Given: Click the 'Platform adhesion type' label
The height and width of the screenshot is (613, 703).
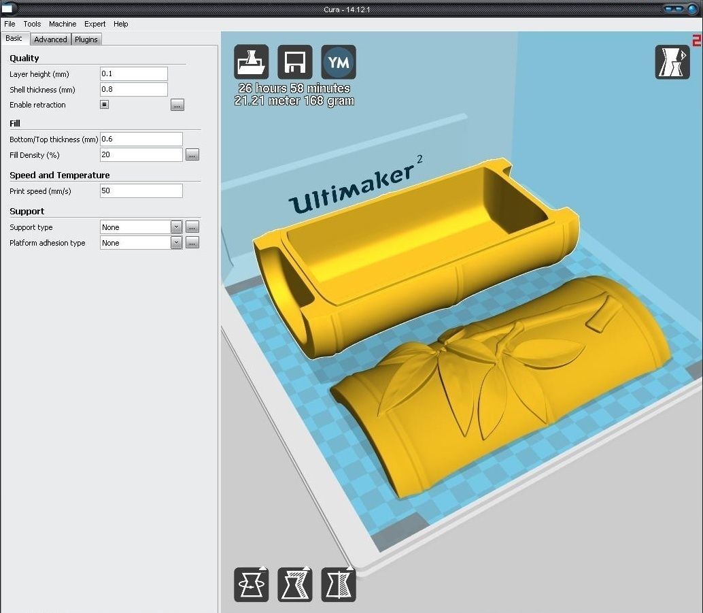Looking at the screenshot, I should [47, 243].
